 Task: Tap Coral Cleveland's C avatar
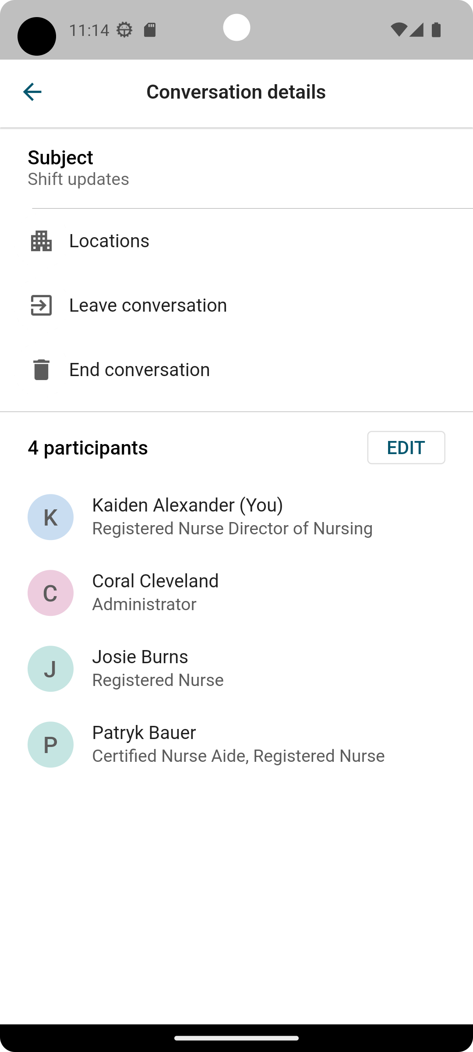point(50,593)
